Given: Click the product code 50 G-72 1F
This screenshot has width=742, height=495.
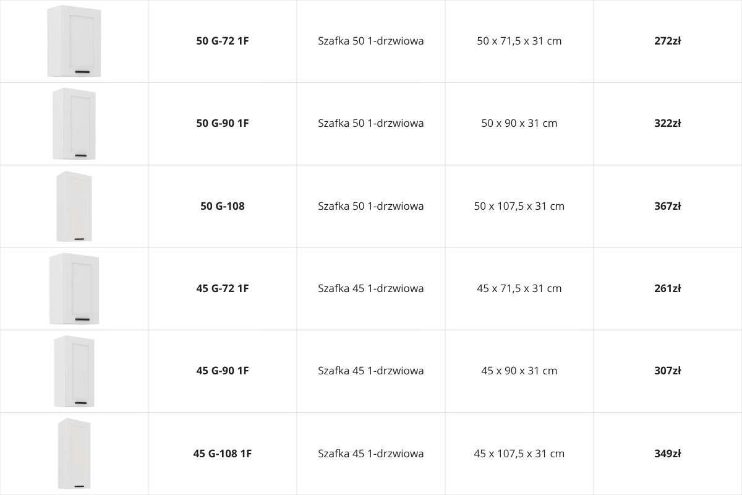Looking at the screenshot, I should [x=223, y=41].
